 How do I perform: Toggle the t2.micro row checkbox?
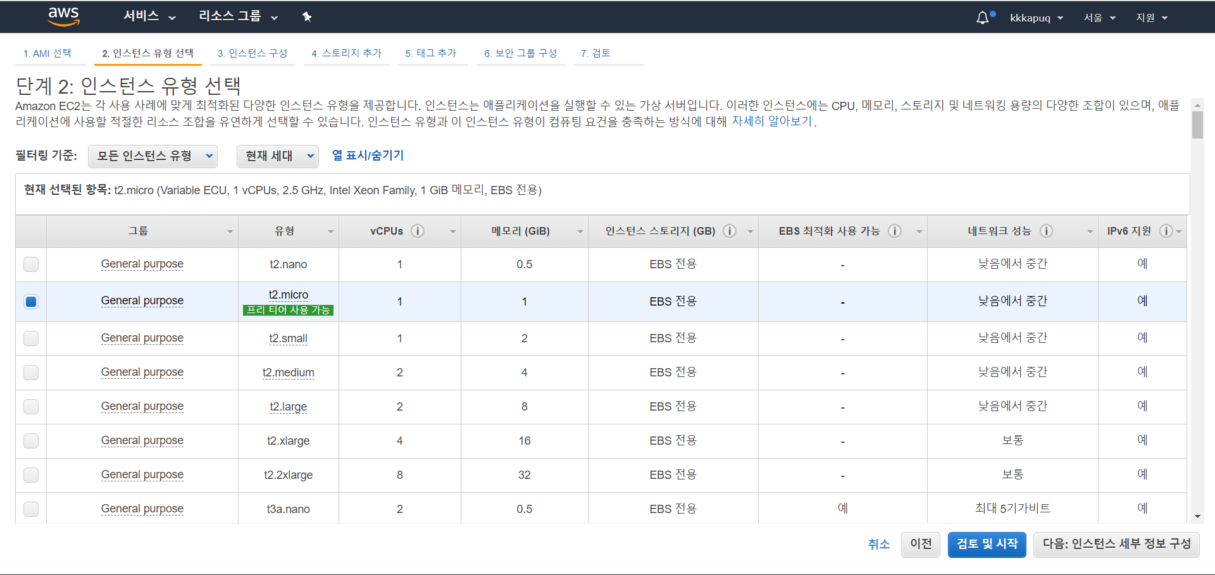31,302
